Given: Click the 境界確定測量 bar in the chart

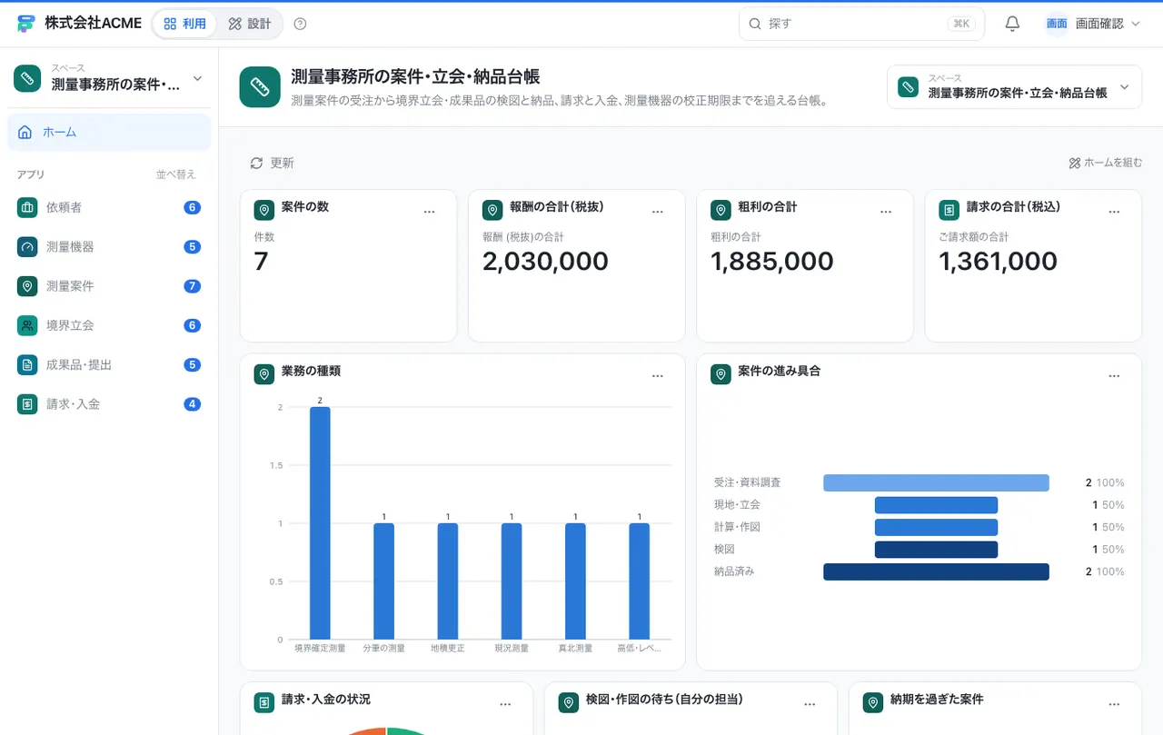Looking at the screenshot, I should point(320,523).
